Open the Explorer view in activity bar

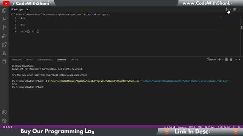pos(4,11)
